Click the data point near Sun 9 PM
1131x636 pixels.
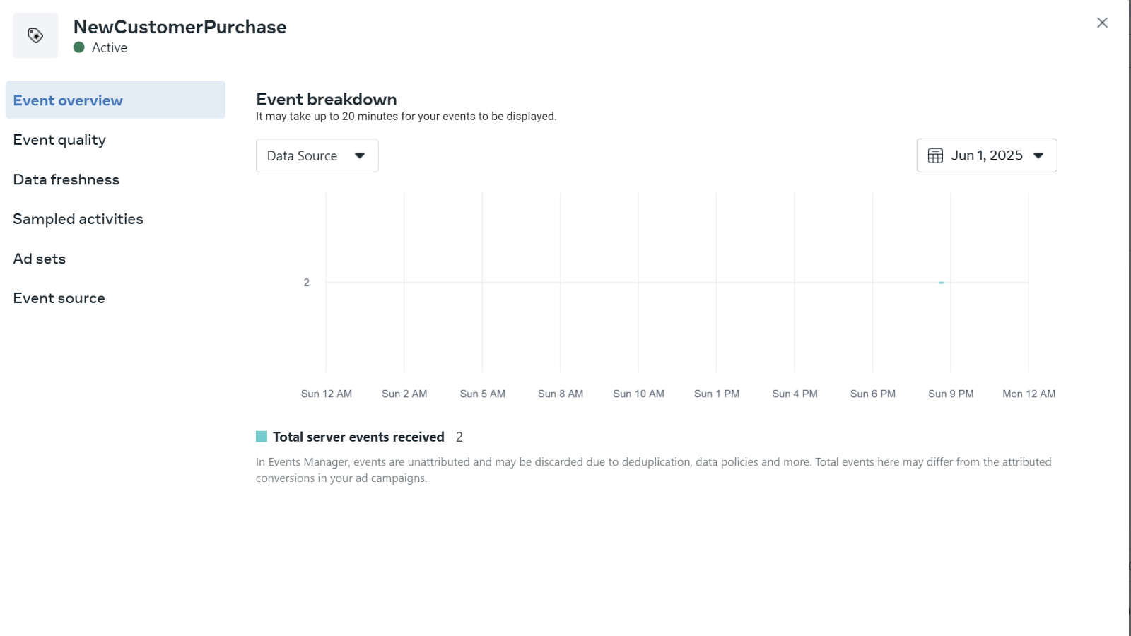pos(942,283)
